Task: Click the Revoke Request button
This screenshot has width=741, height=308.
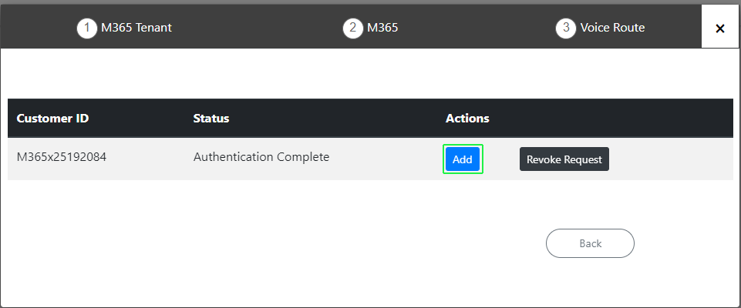Action: click(x=564, y=159)
